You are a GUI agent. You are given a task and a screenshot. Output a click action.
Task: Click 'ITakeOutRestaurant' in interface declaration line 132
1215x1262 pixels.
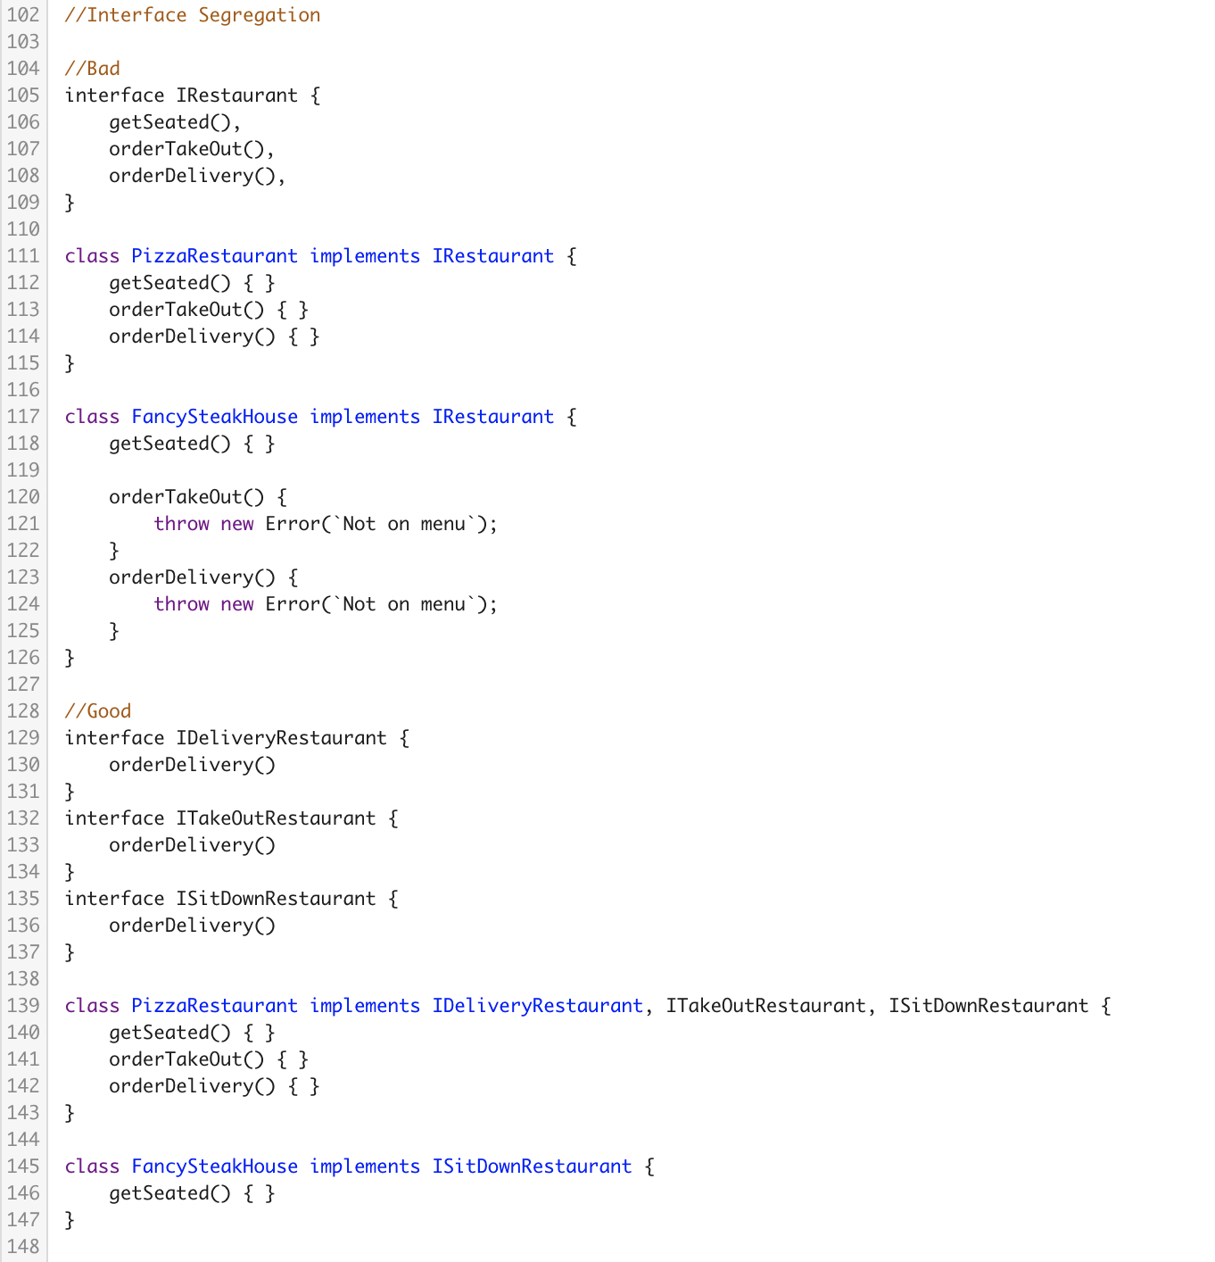point(277,818)
